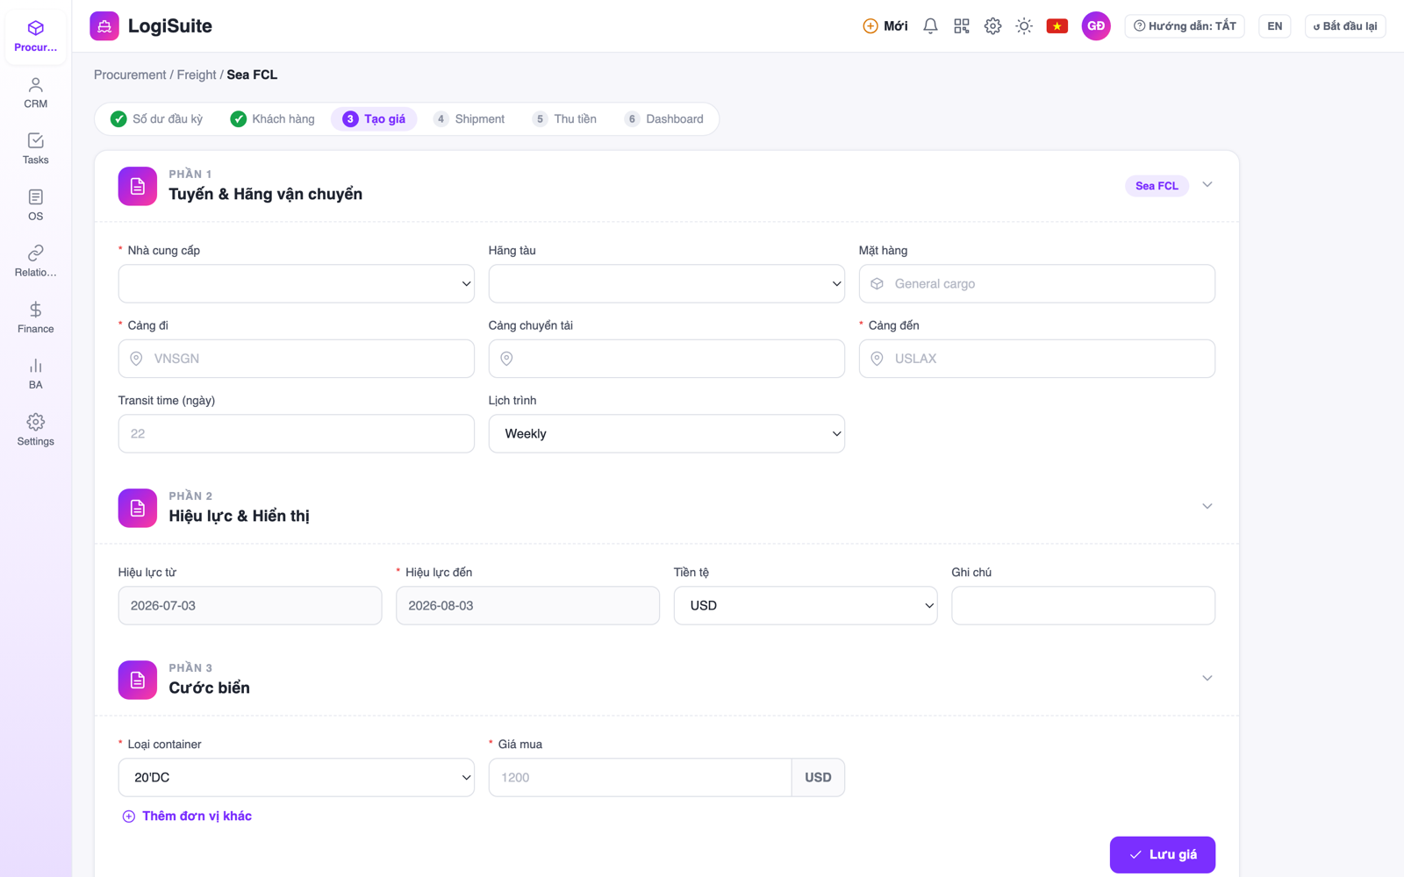Click the Phần 1 document icon
The width and height of the screenshot is (1404, 877).
[x=138, y=186]
